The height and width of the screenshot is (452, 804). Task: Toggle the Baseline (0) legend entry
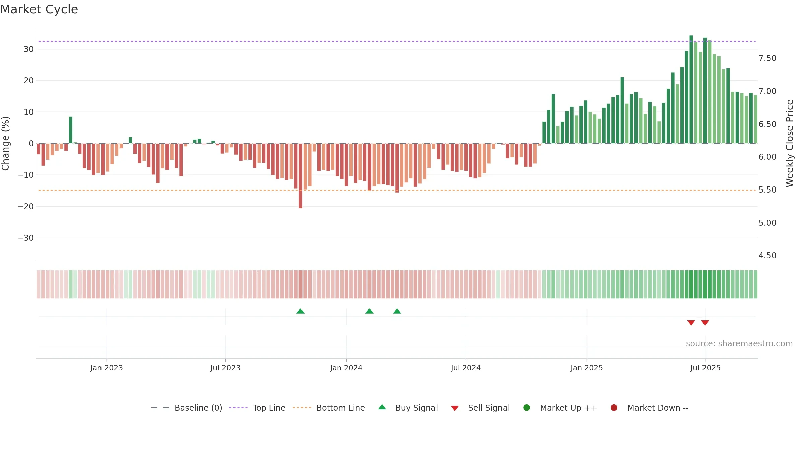tap(187, 408)
